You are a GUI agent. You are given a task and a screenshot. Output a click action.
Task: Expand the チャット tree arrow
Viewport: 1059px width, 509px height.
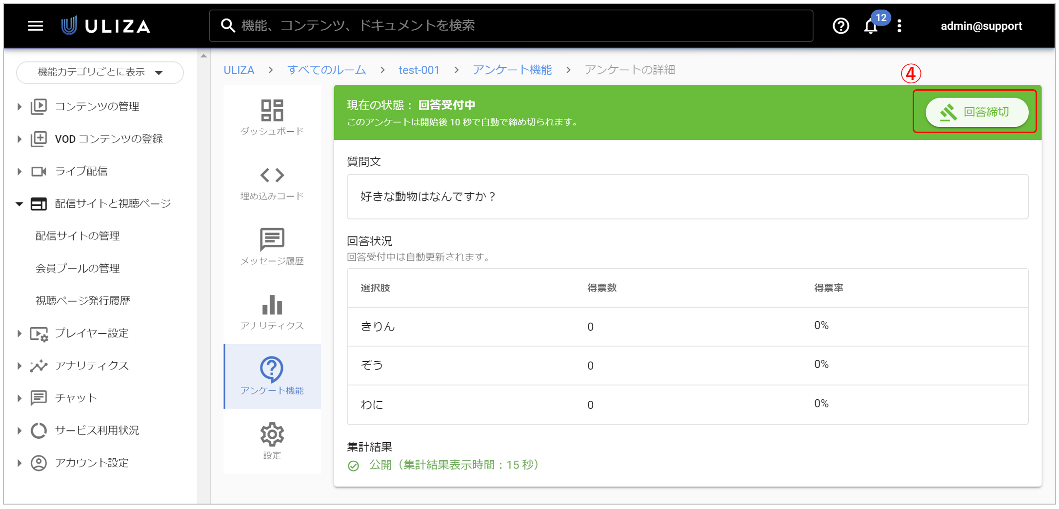[19, 398]
